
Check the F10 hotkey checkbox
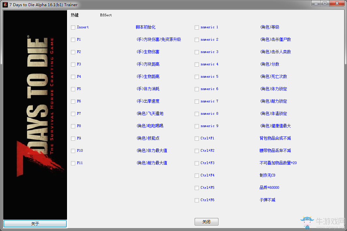click(x=73, y=151)
